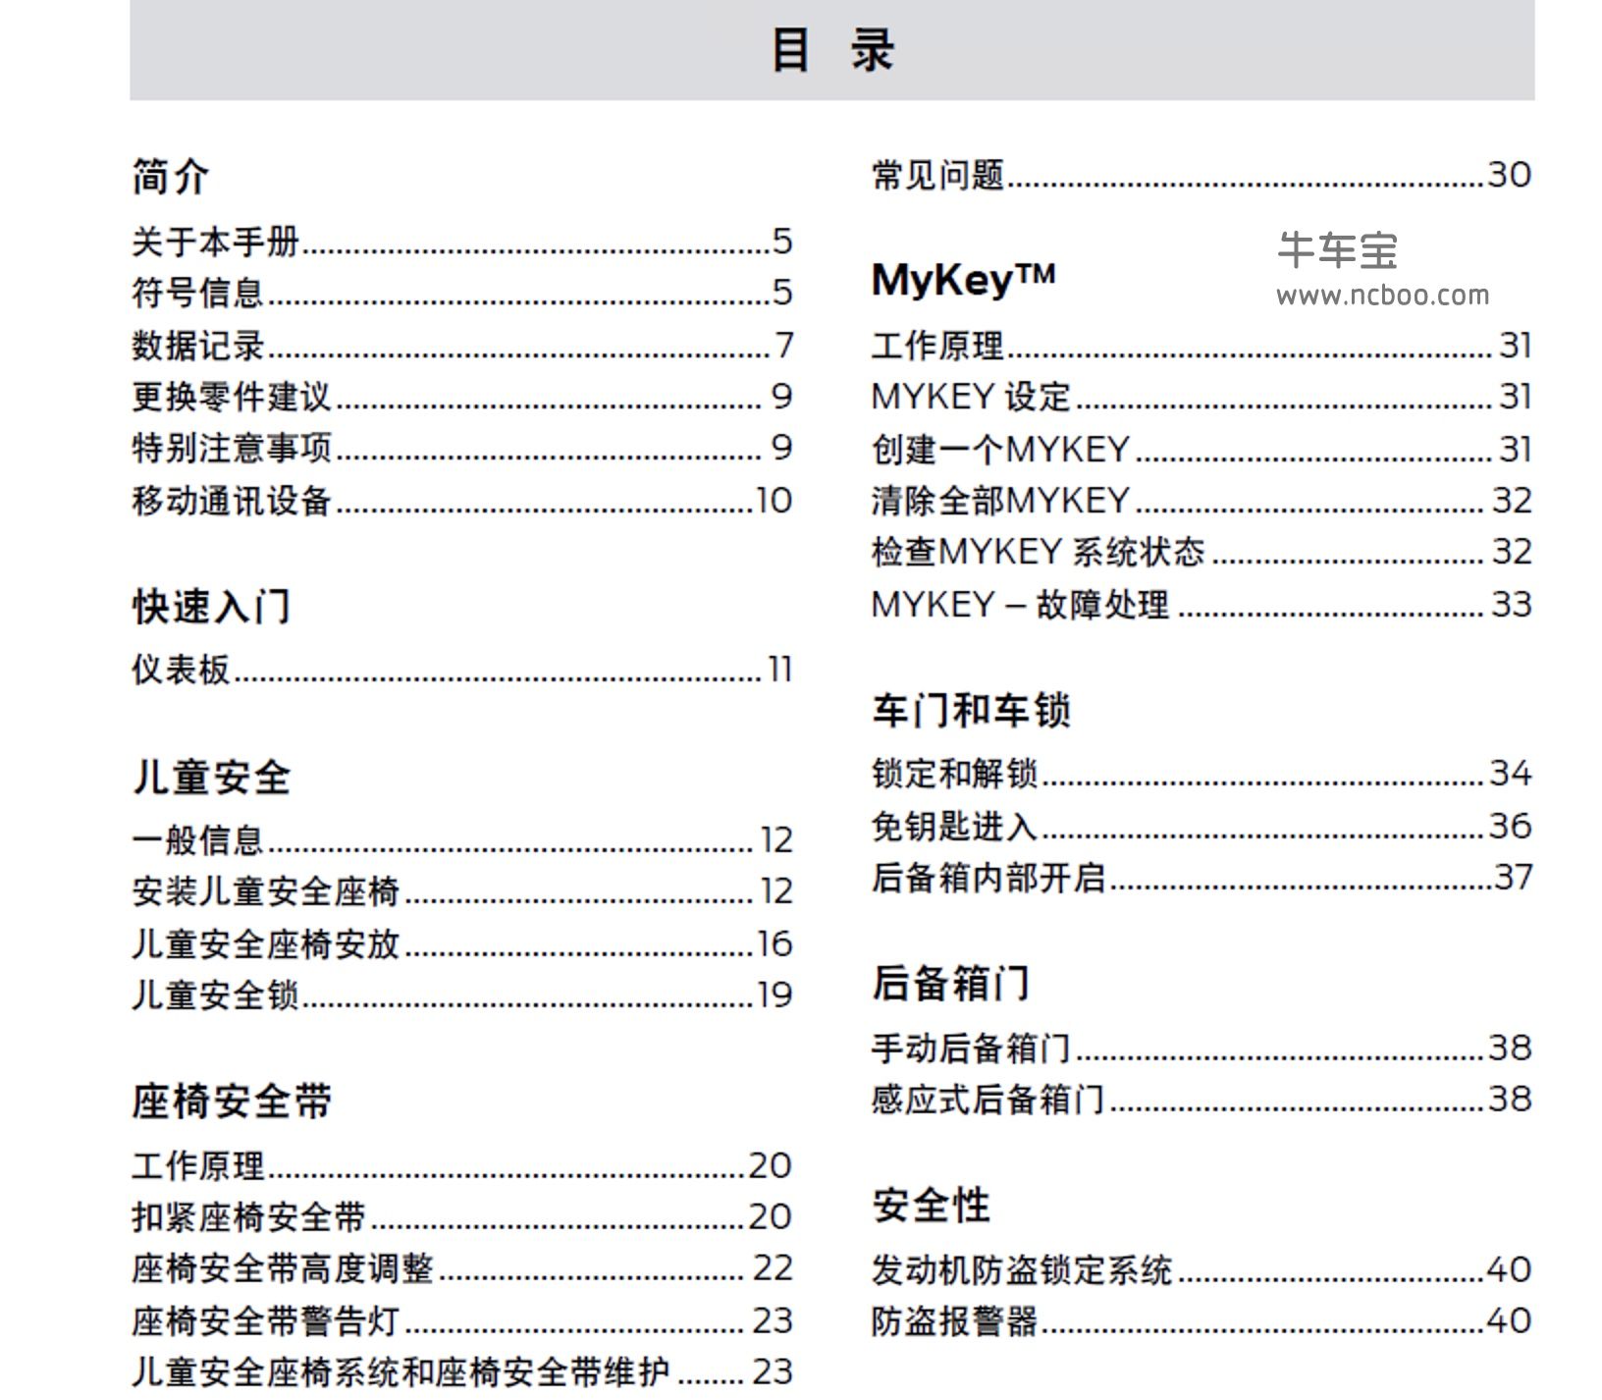Open the 儿童安全锁 entry
Viewport: 1602px width, 1400px height.
(461, 995)
